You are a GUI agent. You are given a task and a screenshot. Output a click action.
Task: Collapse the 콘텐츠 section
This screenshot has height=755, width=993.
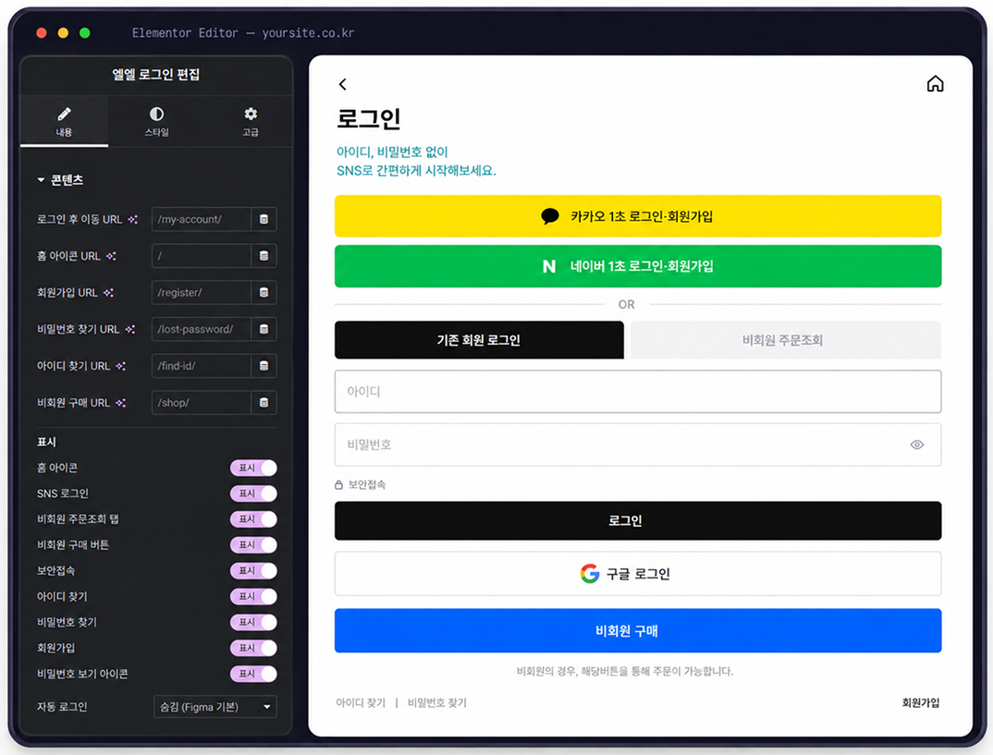coord(60,180)
